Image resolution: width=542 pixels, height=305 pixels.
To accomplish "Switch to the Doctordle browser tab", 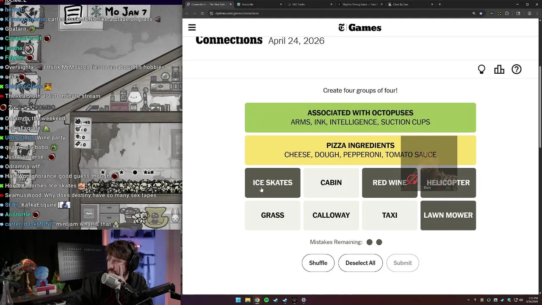I will [x=259, y=4].
